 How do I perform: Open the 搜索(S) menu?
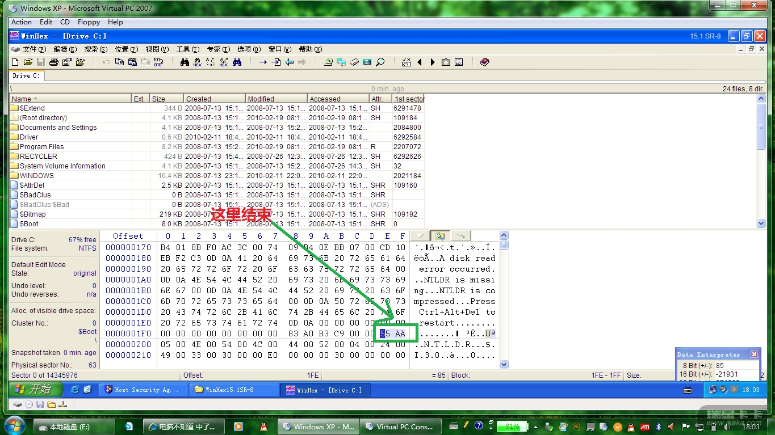pos(95,49)
